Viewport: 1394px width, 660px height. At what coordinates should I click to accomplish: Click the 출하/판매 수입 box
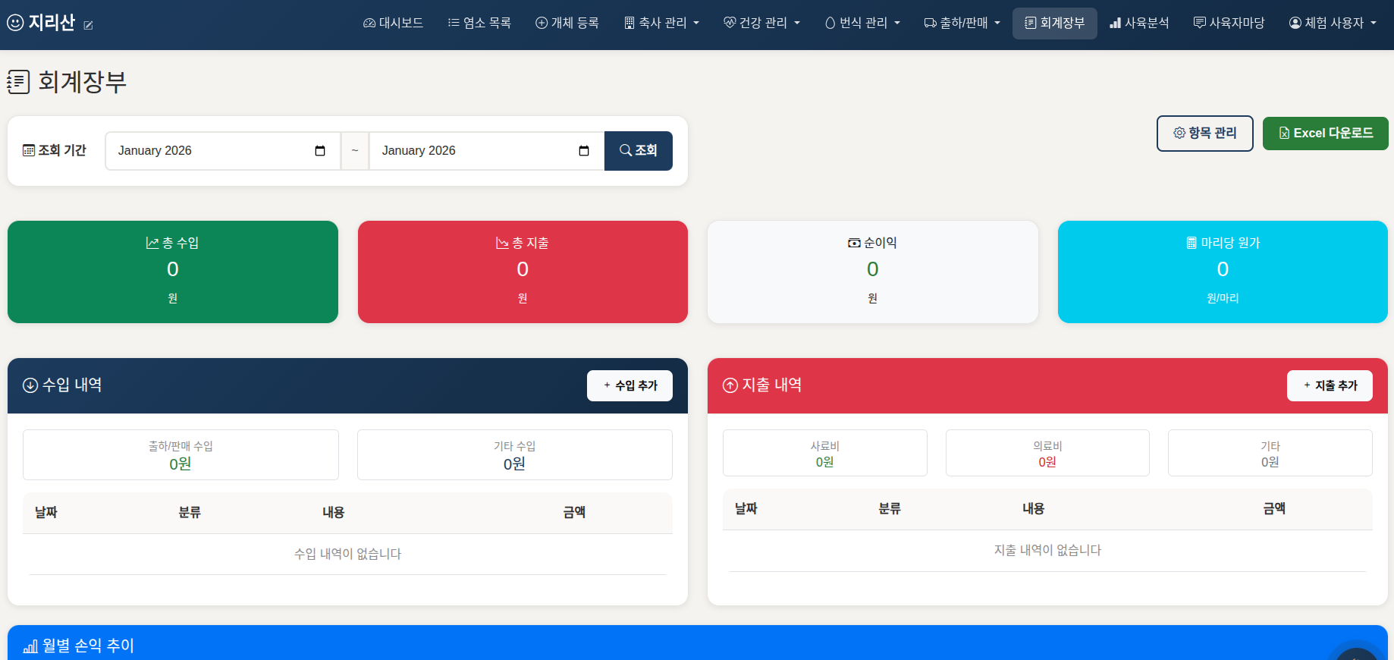(181, 454)
